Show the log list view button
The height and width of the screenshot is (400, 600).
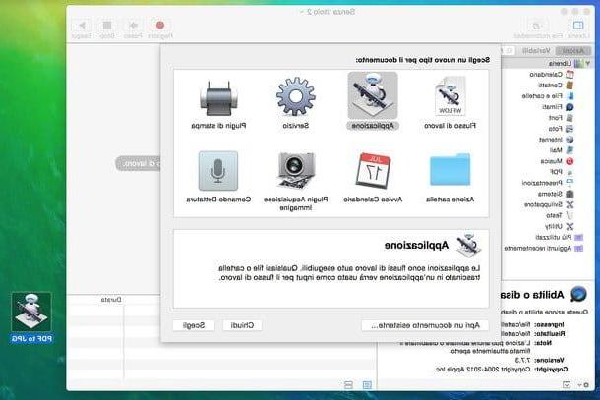tap(367, 385)
